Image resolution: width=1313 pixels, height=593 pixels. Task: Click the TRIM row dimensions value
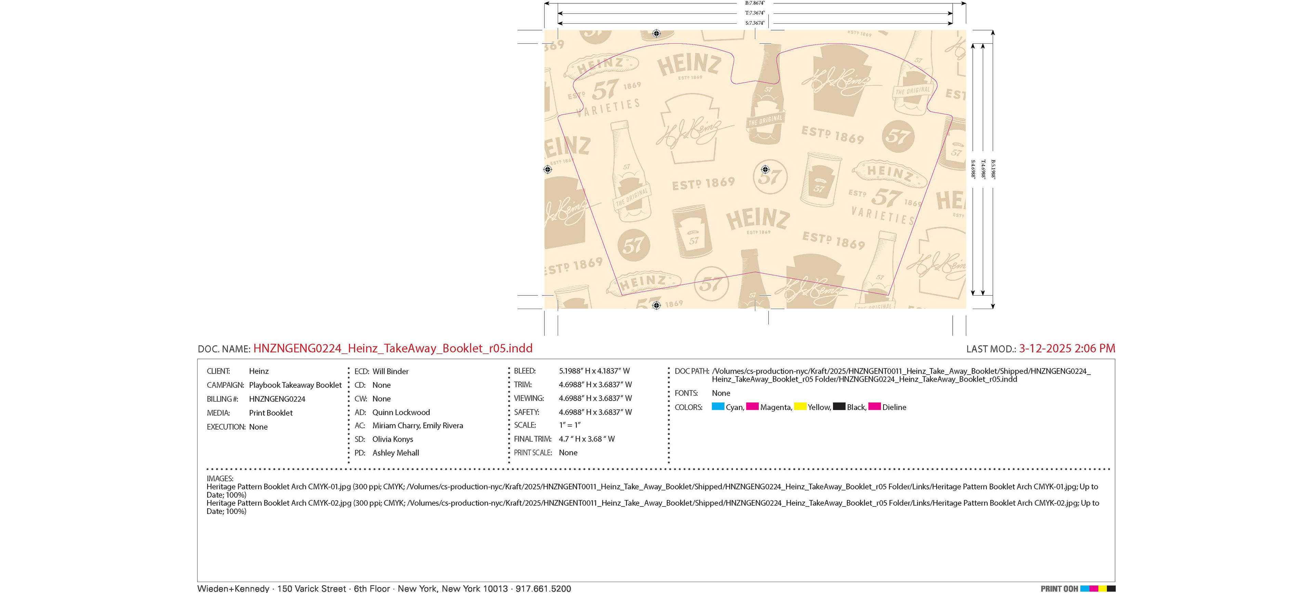[595, 385]
